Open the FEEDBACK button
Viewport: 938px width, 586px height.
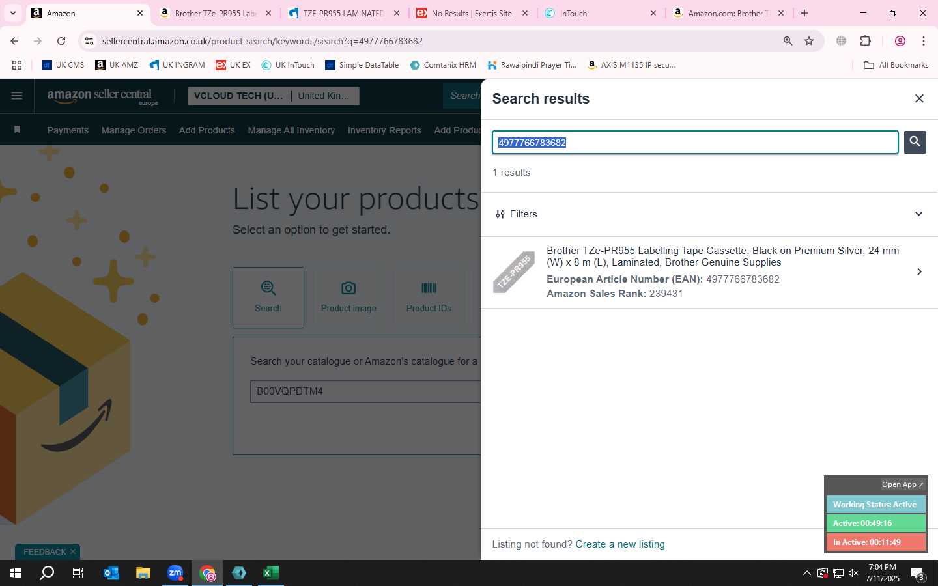pos(44,551)
